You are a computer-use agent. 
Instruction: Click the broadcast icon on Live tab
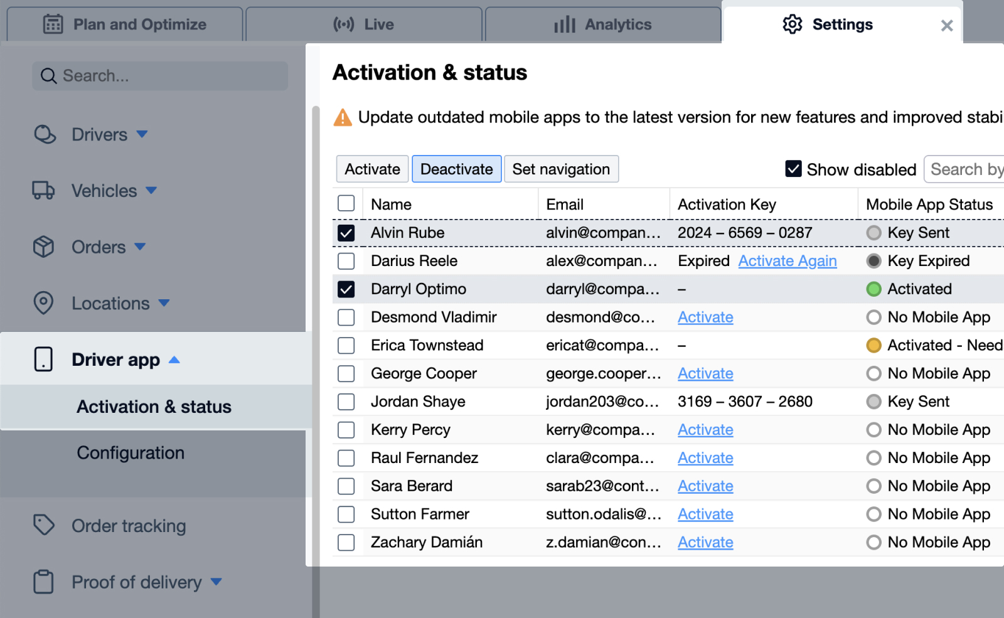pos(343,24)
